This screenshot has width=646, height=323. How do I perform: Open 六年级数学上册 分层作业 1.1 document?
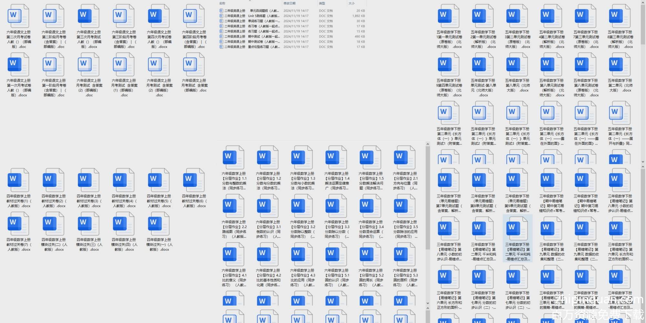click(234, 158)
